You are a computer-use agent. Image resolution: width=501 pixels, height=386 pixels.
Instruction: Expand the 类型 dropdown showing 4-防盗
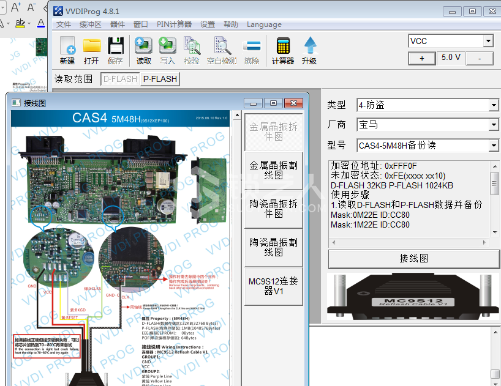[x=493, y=105]
